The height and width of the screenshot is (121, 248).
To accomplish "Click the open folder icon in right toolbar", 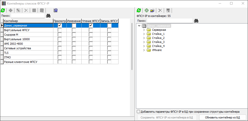I will point(152,10).
